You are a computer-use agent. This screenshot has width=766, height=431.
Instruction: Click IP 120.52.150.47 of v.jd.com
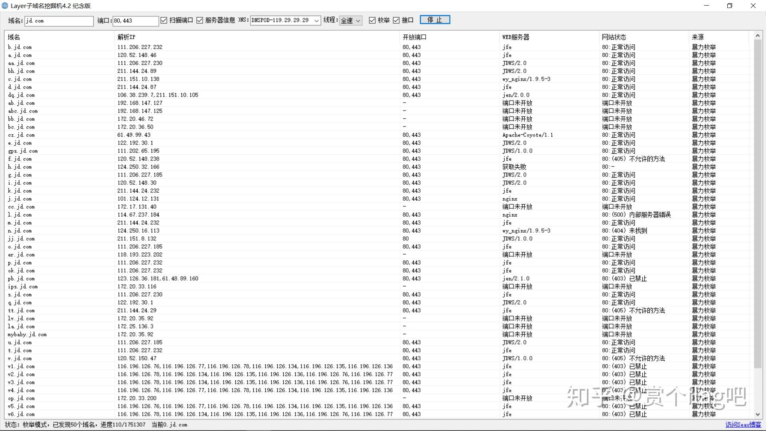point(137,358)
